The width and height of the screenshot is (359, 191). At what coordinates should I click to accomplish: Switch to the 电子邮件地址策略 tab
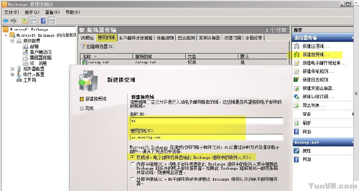(x=136, y=38)
